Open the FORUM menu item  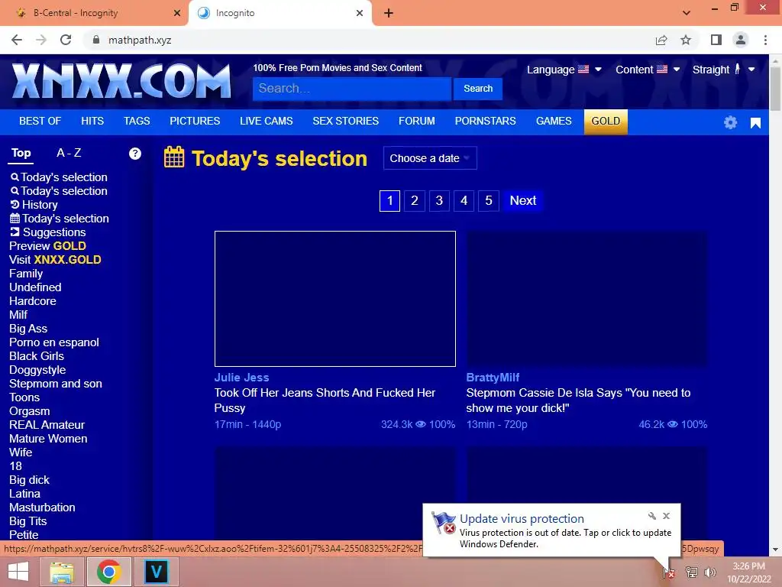(416, 122)
